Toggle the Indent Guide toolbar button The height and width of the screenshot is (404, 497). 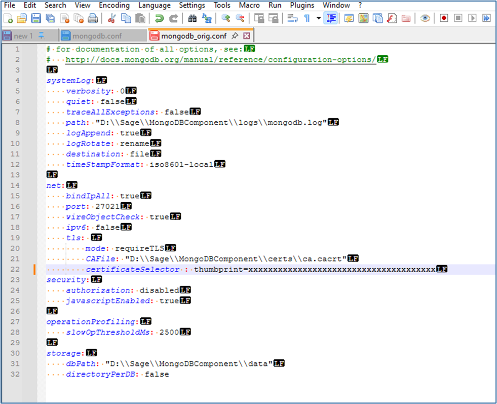[331, 18]
